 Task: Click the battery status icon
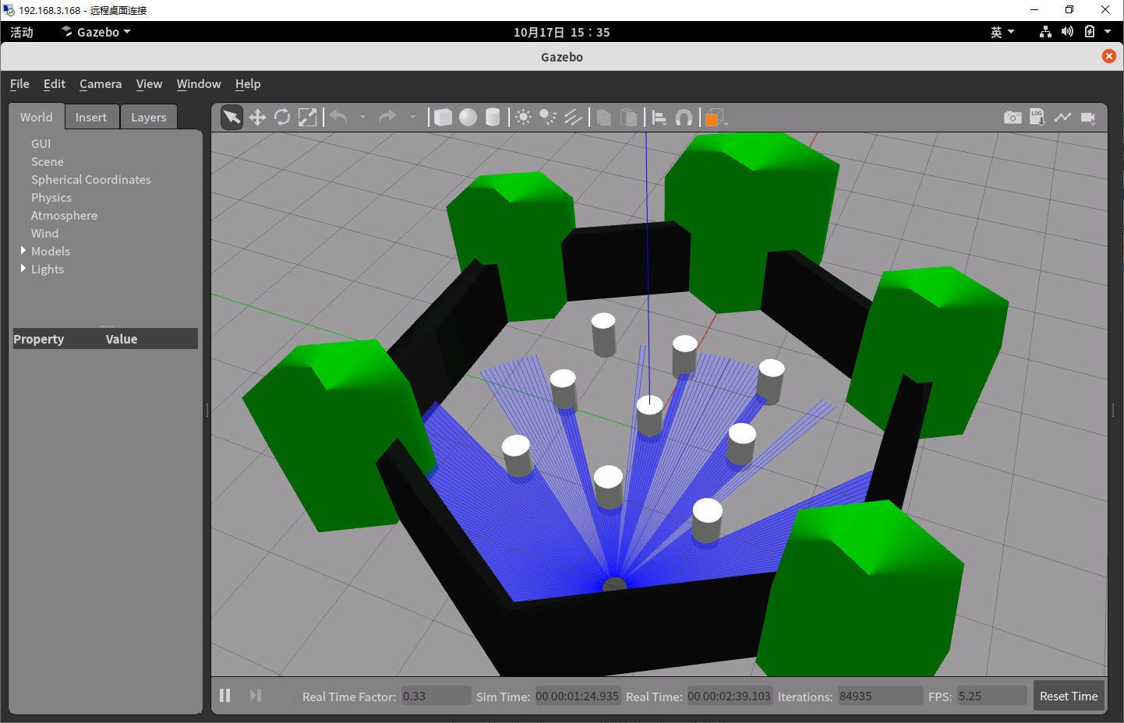tap(1090, 32)
